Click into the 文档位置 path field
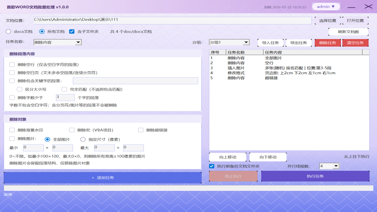Screen dimensions: 377x212 point(172,20)
